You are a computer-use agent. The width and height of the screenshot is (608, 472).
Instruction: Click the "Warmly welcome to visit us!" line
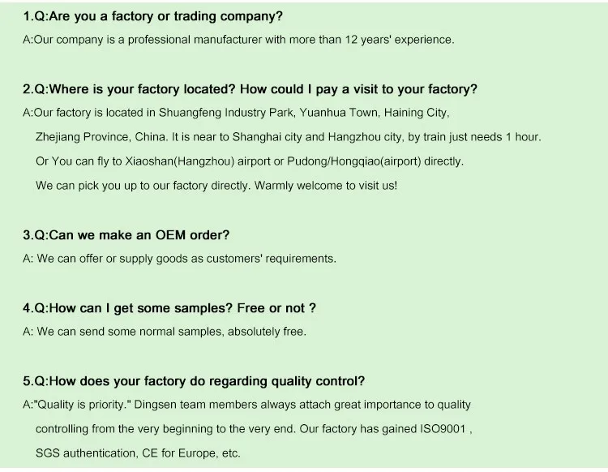(x=216, y=186)
